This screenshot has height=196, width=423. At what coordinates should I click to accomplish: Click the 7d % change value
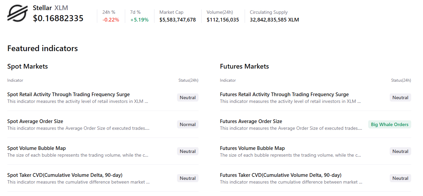point(139,20)
